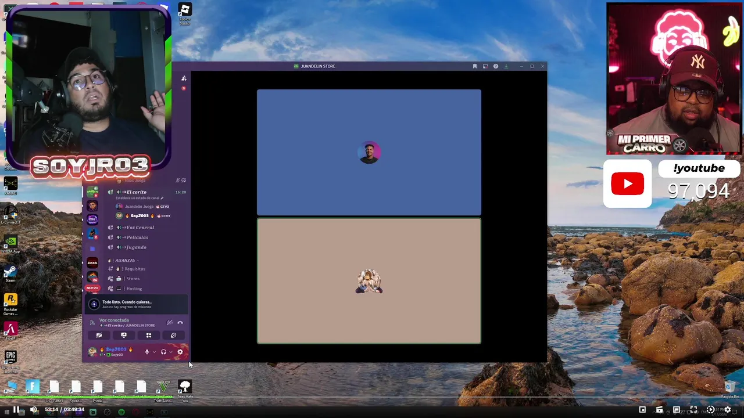The image size is (744, 418).
Task: Open Discord inbox icon in title bar
Action: (485, 66)
